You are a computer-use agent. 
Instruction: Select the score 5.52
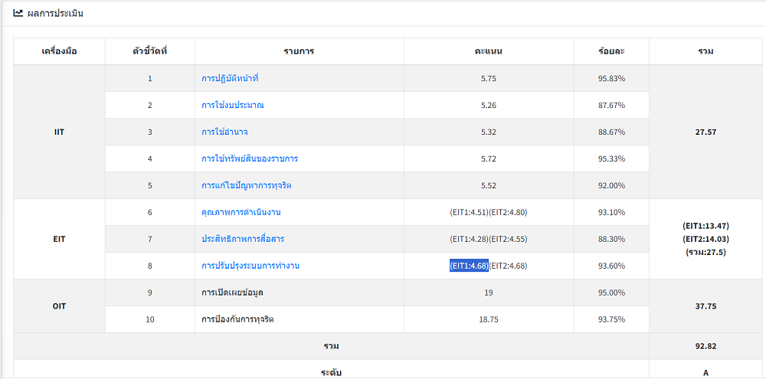click(489, 185)
